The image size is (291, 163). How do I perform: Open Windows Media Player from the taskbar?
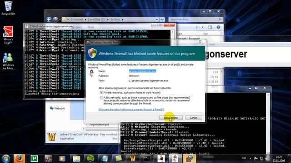pyautogui.click(x=62, y=158)
